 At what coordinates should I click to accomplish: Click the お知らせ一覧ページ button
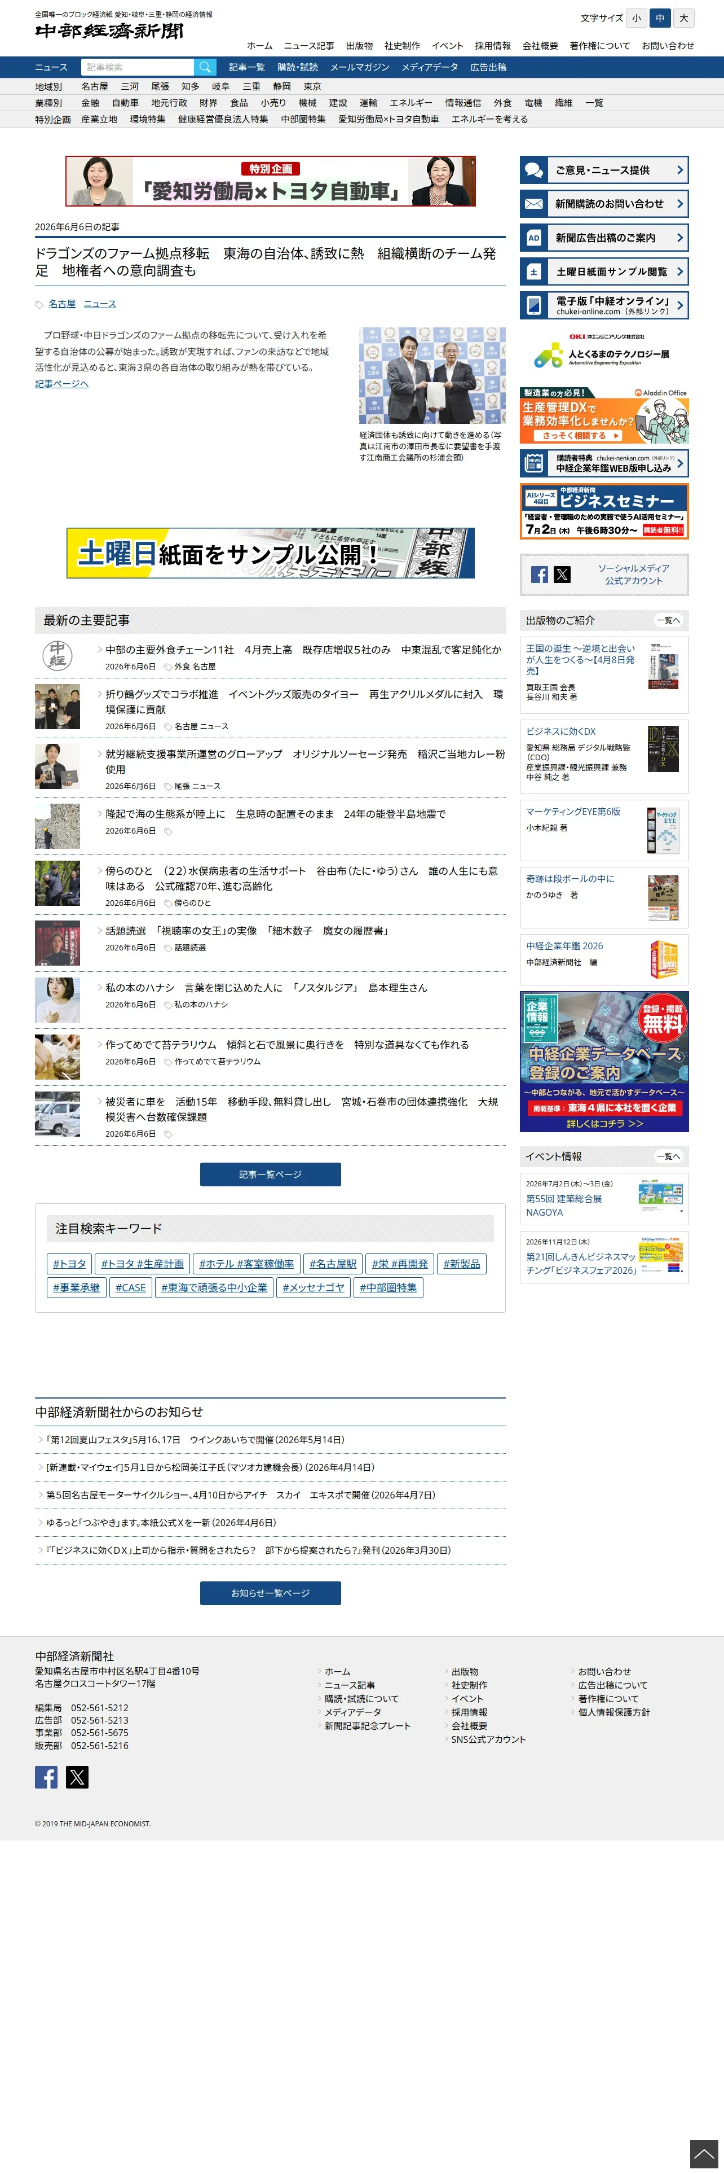(271, 1593)
